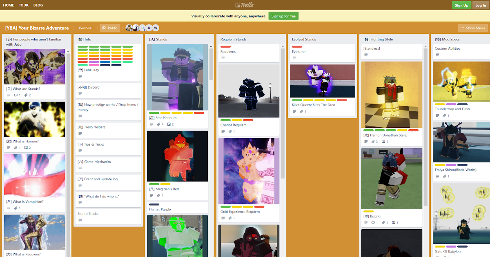Screen dimensions: 490x257
Task: Click the board title YBA Your Bizarre Adventure
Action: pyautogui.click(x=37, y=28)
